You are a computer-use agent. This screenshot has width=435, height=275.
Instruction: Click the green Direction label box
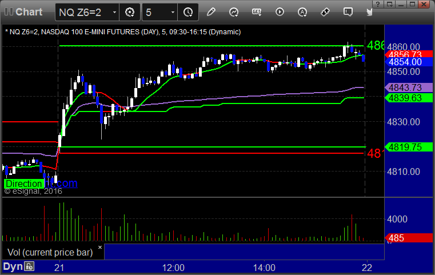tap(24, 184)
